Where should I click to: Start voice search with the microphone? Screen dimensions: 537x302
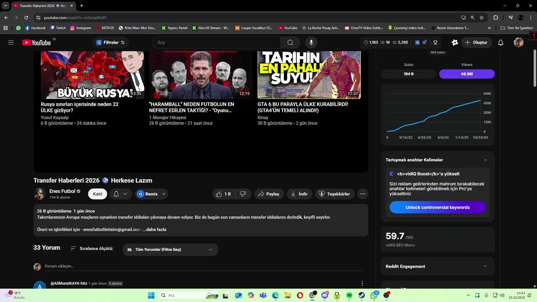(311, 42)
